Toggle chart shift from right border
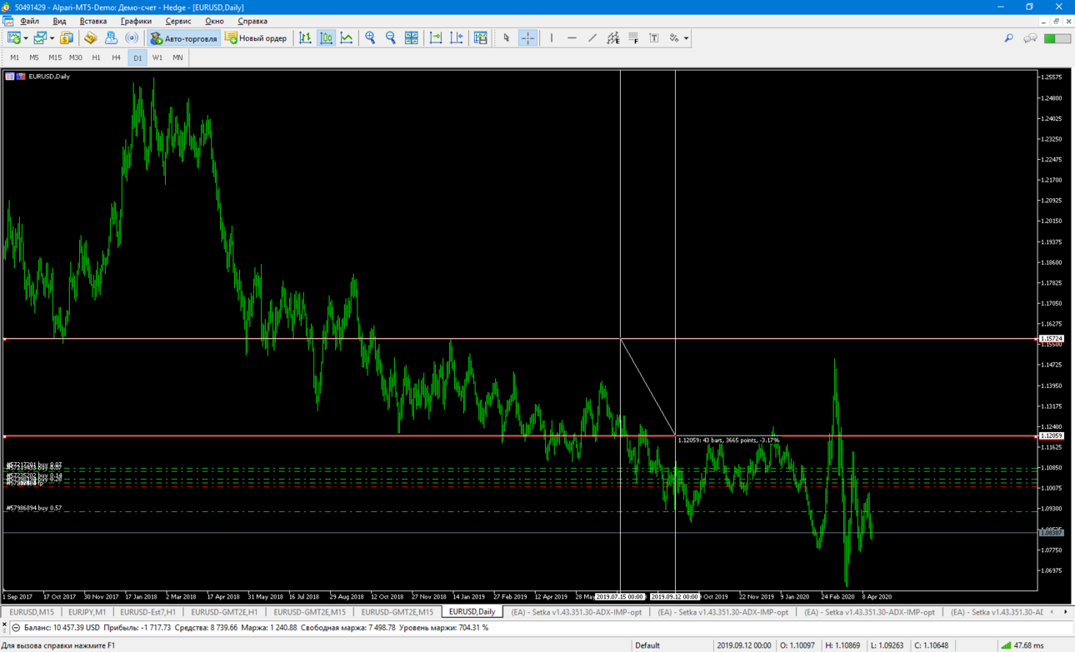The image size is (1075, 652). [457, 38]
